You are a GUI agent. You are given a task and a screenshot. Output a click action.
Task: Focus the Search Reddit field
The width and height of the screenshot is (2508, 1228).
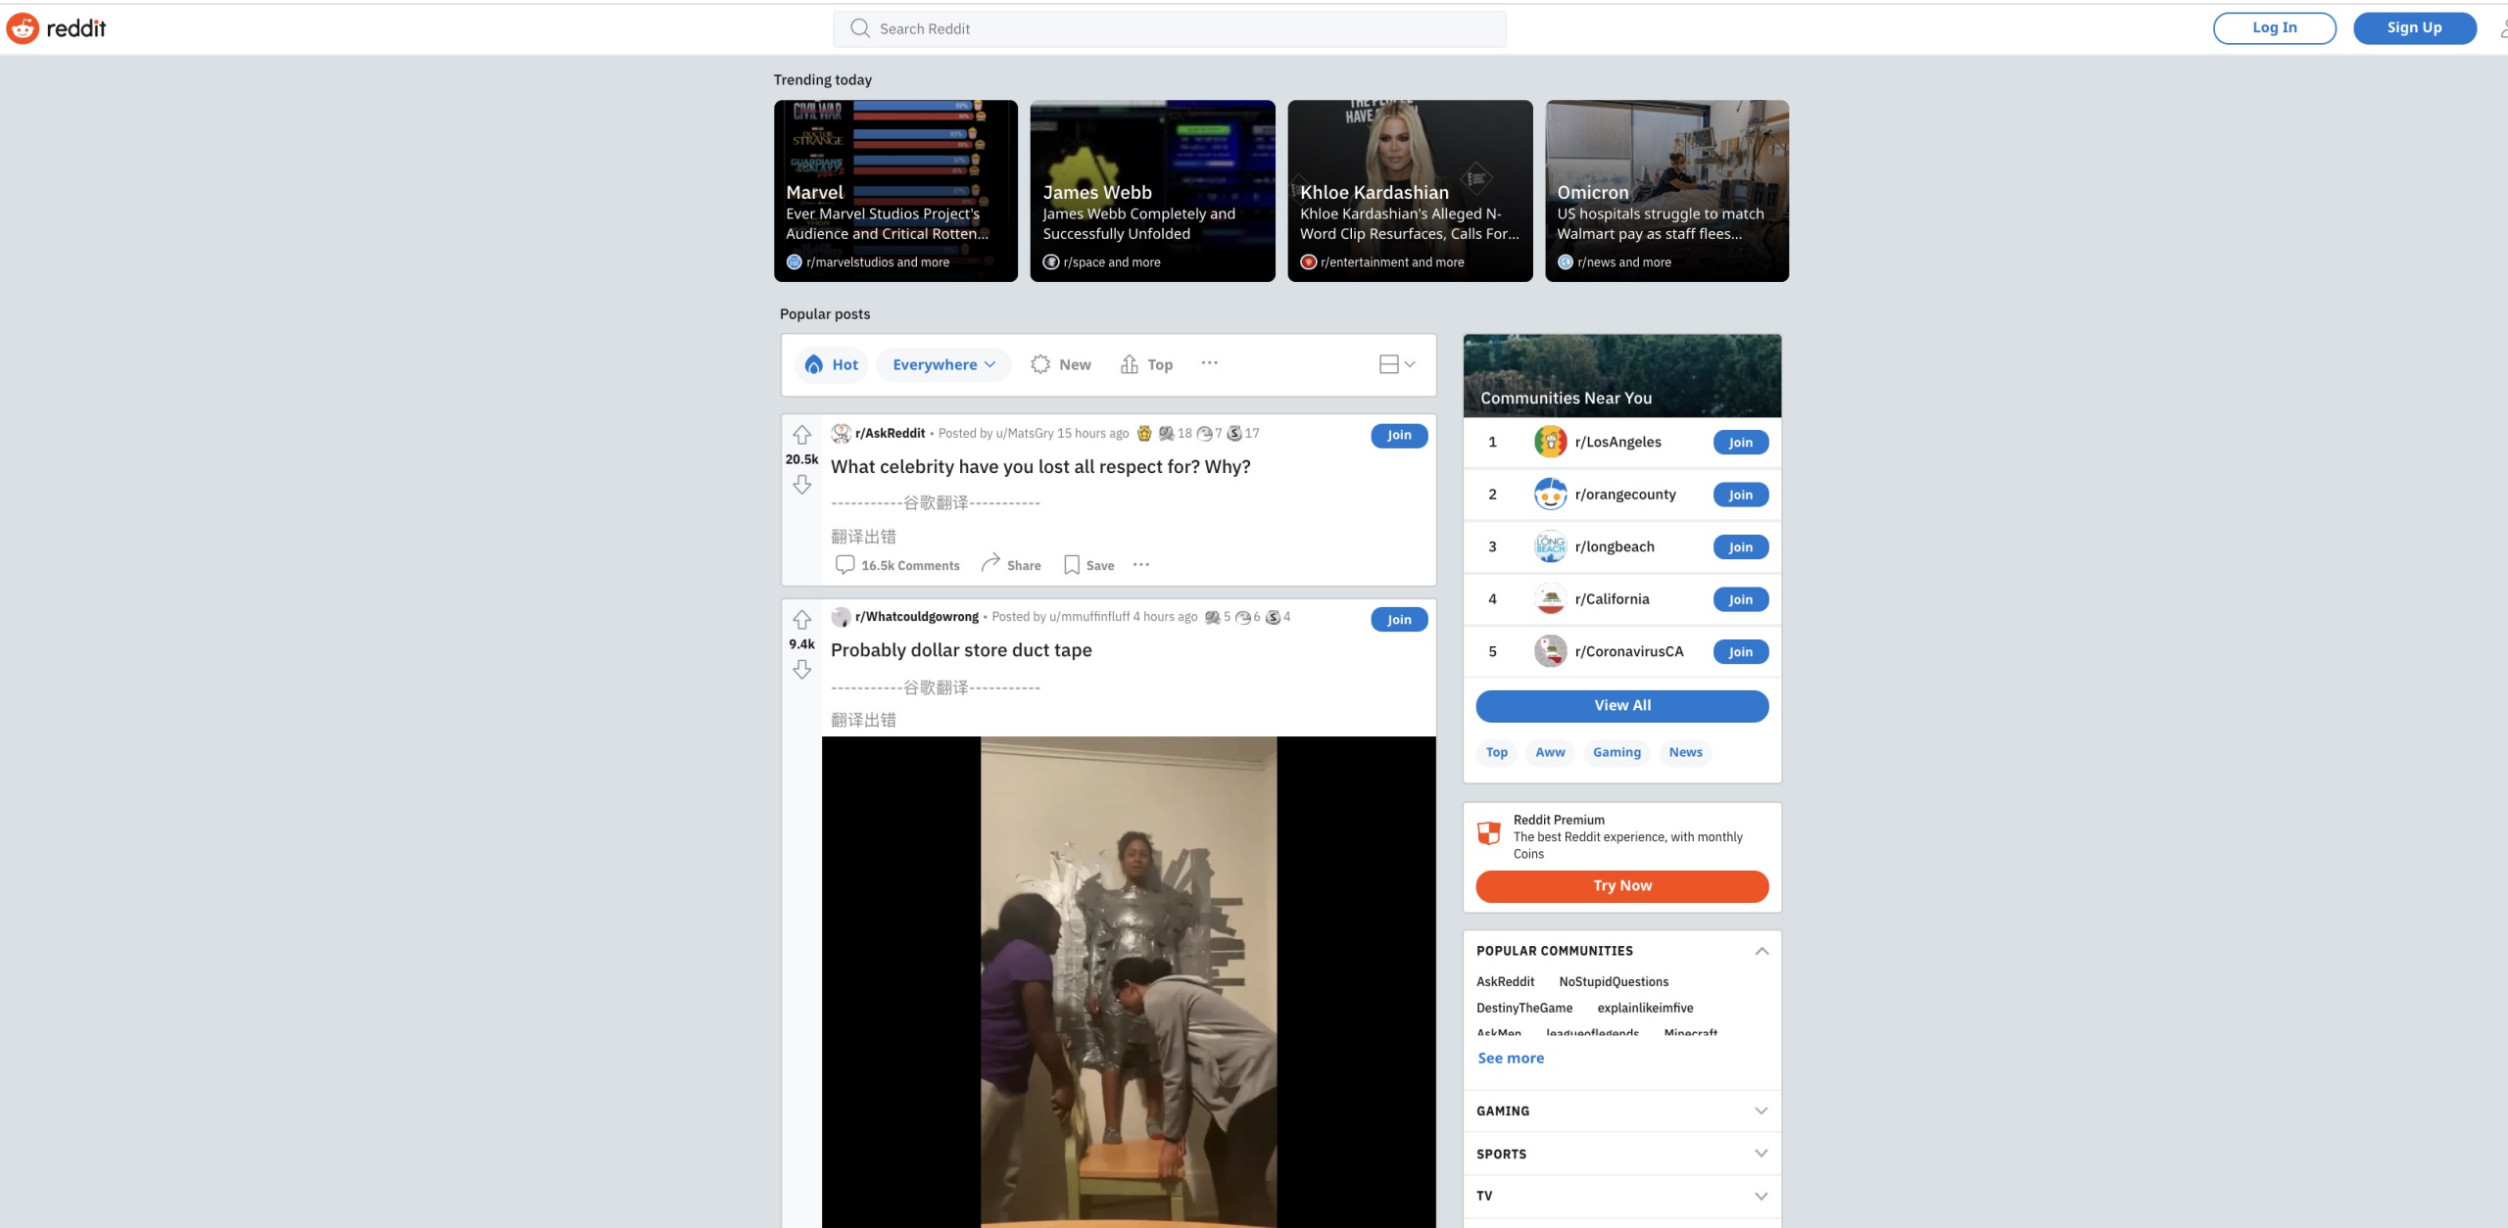click(x=1170, y=28)
